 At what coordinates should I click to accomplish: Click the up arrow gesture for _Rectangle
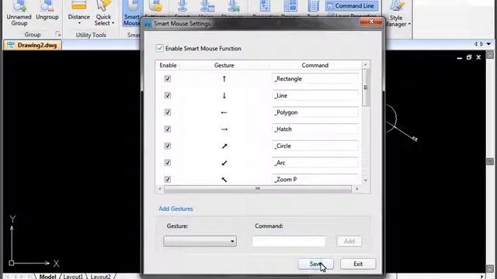[224, 79]
